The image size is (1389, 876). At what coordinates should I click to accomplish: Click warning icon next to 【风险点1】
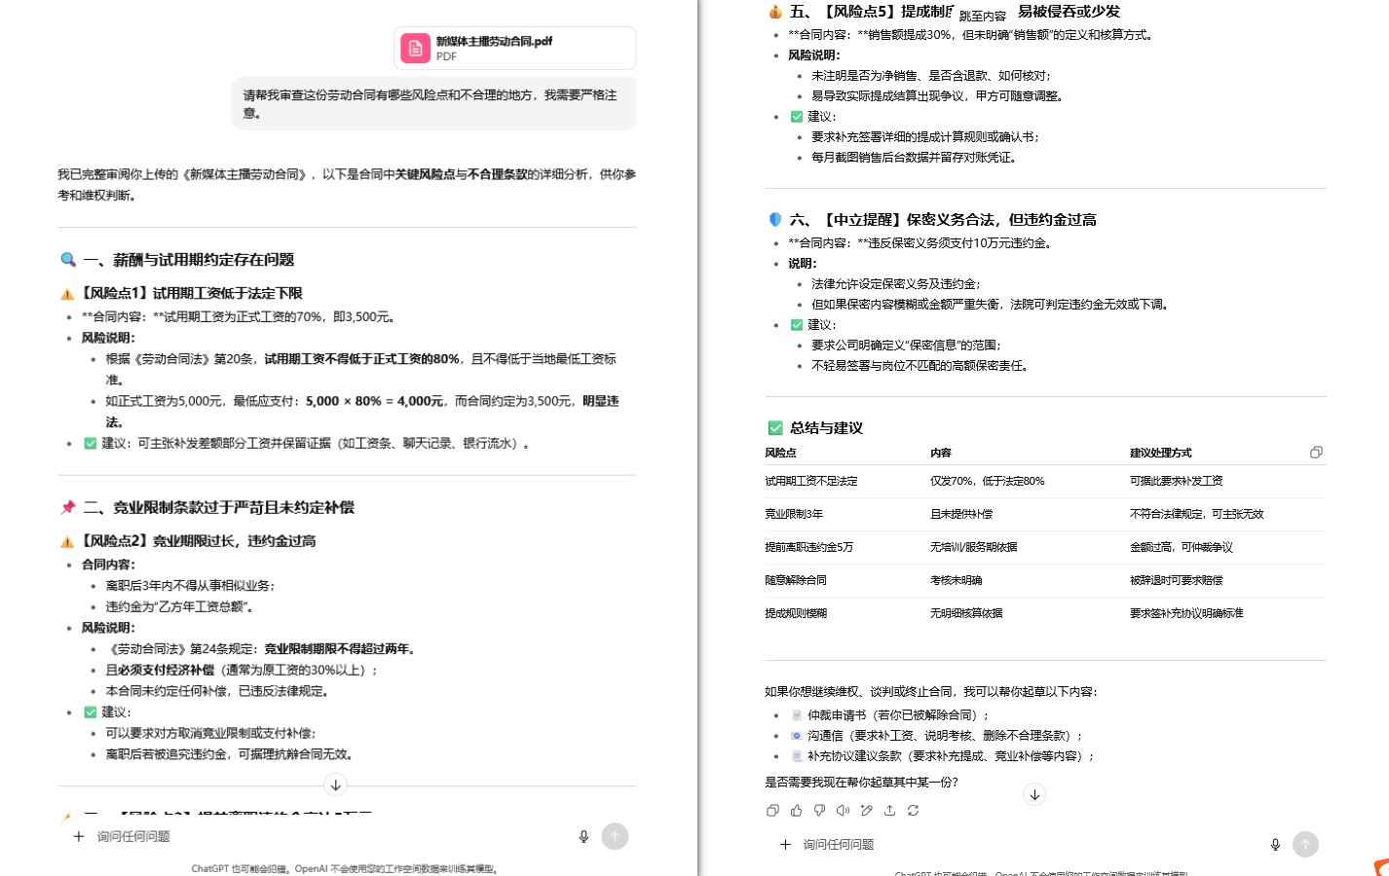[x=67, y=293]
